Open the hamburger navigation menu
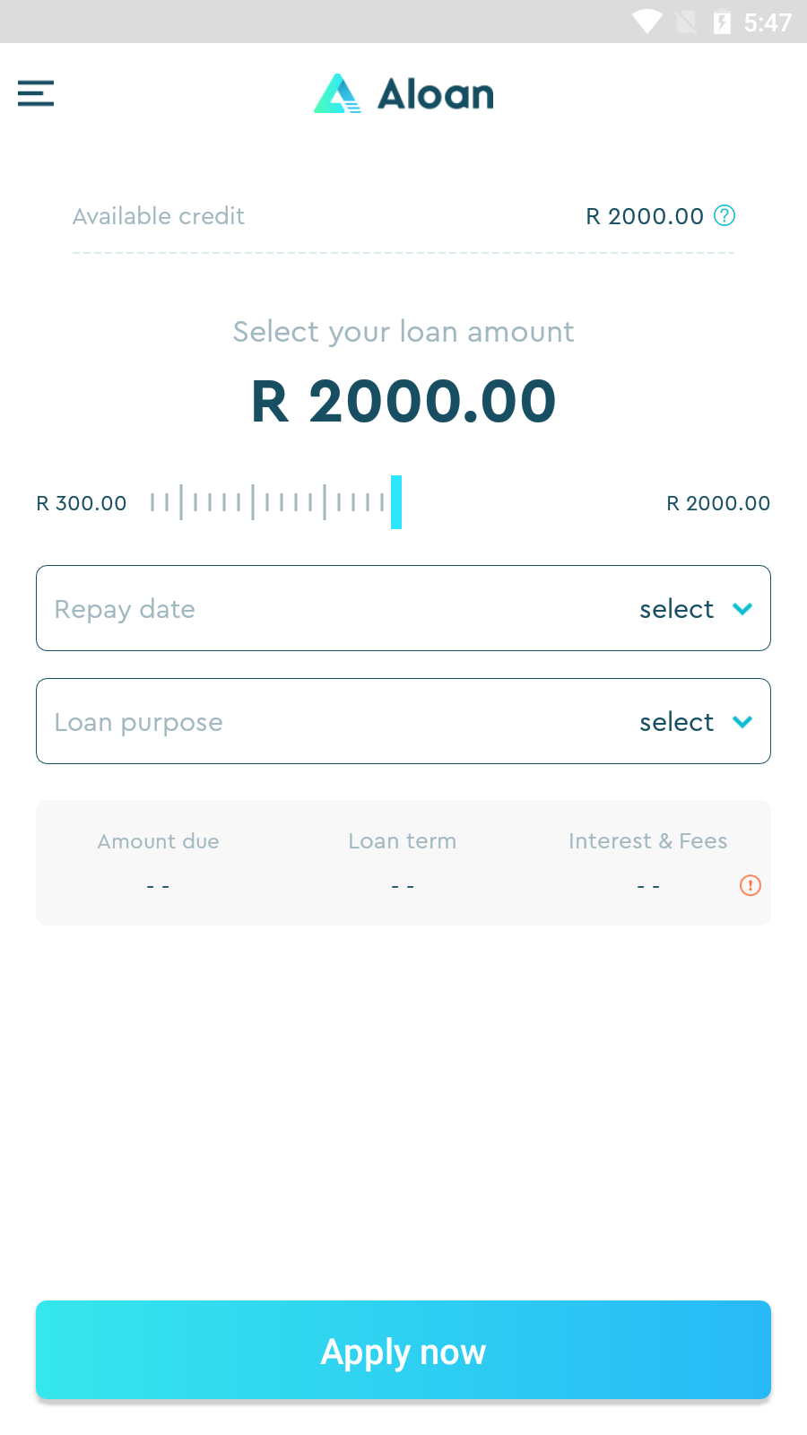This screenshot has width=807, height=1435. click(36, 93)
